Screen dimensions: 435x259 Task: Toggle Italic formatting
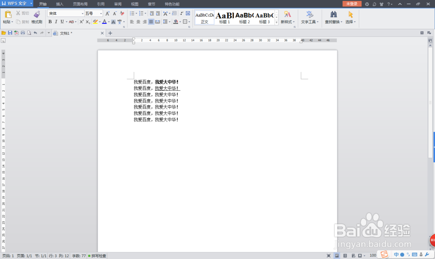[56, 22]
